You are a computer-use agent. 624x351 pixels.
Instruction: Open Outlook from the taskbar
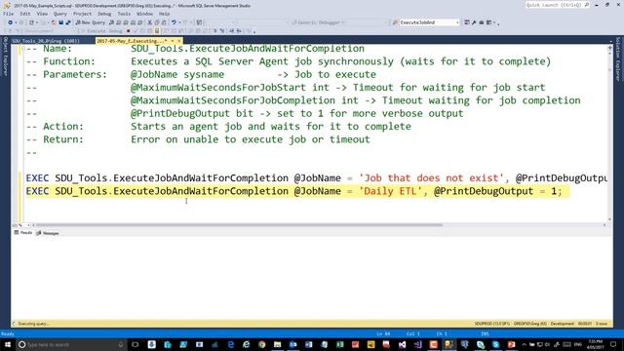point(292,344)
